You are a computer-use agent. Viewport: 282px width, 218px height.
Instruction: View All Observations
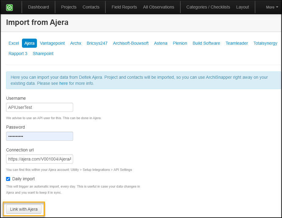159,7
